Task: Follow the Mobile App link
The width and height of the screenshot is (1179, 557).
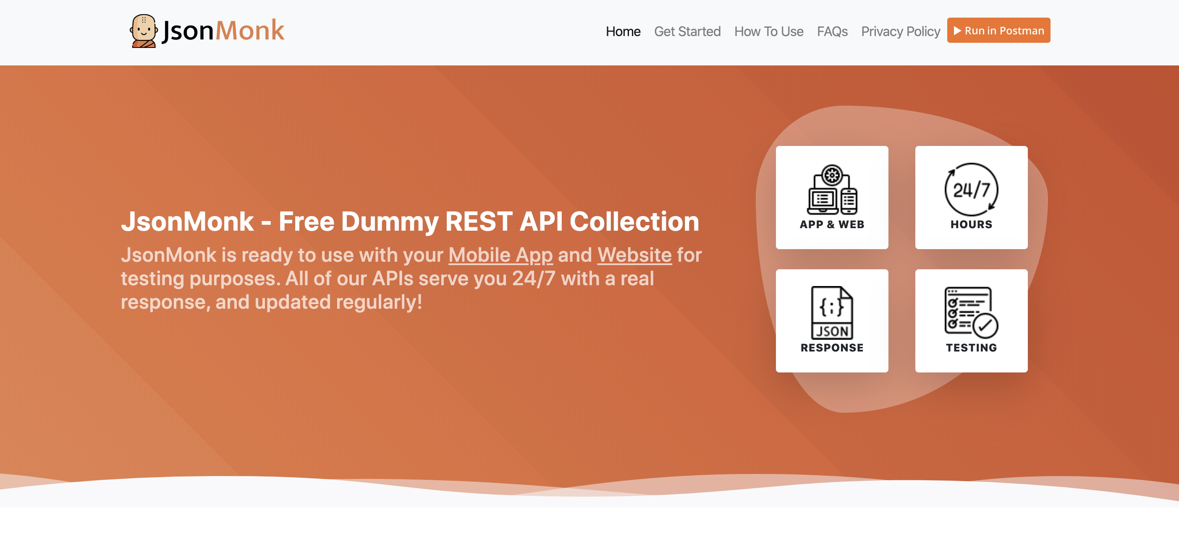Action: tap(500, 255)
